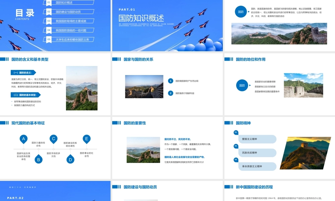Screen dimensions: 335x201
Task: Select the PART.02 section slide thumbnail
Action: 55,191
